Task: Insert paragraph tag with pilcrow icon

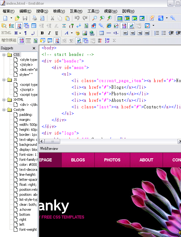Action: [x=26, y=33]
